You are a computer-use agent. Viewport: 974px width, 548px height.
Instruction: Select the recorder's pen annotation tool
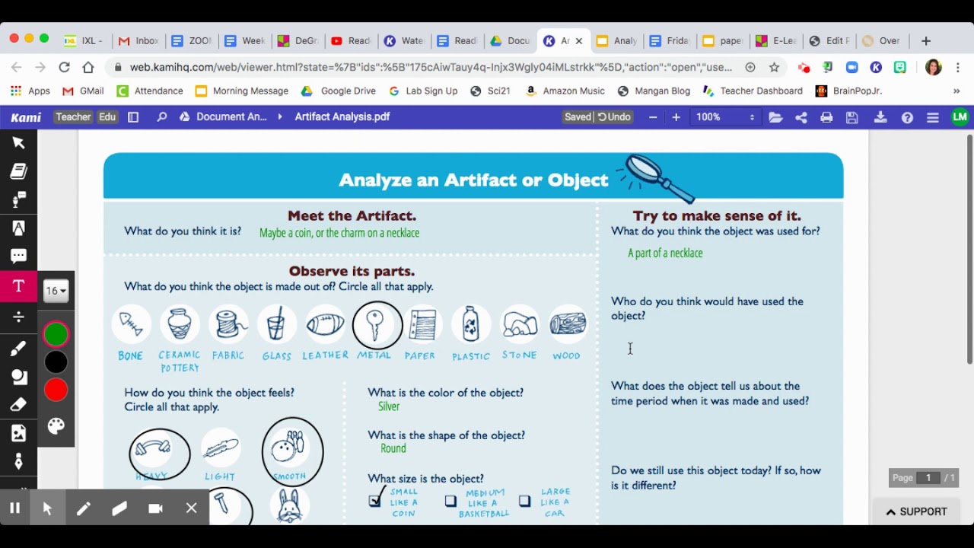83,508
